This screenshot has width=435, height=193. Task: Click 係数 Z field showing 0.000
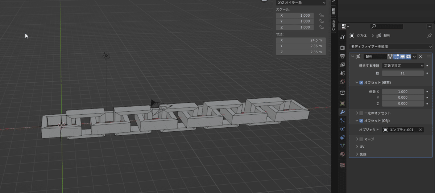click(x=403, y=104)
